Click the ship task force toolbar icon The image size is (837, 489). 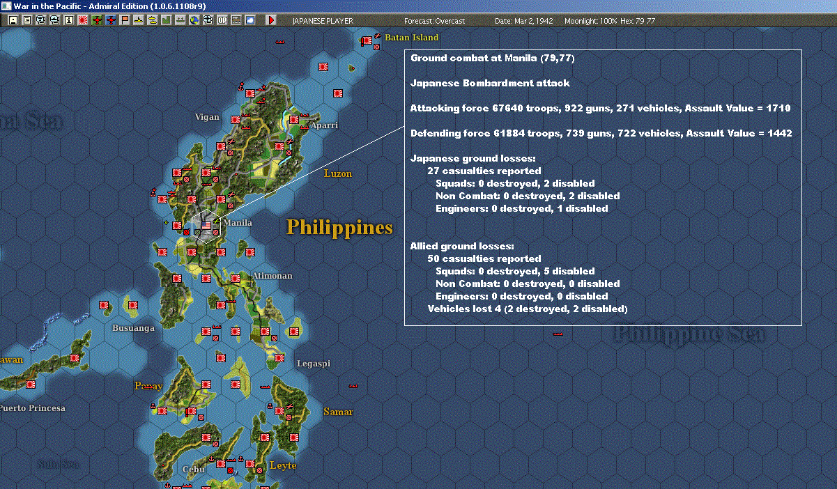point(180,20)
